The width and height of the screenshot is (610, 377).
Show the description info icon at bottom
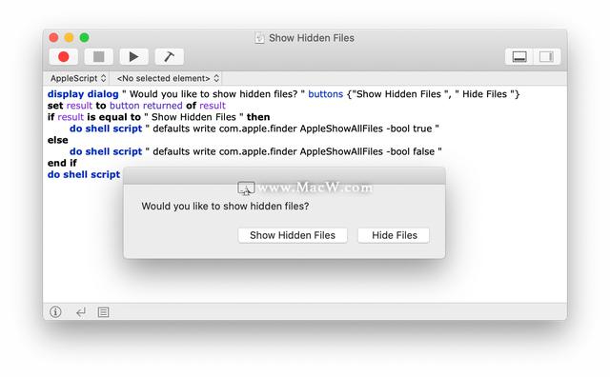[x=55, y=311]
